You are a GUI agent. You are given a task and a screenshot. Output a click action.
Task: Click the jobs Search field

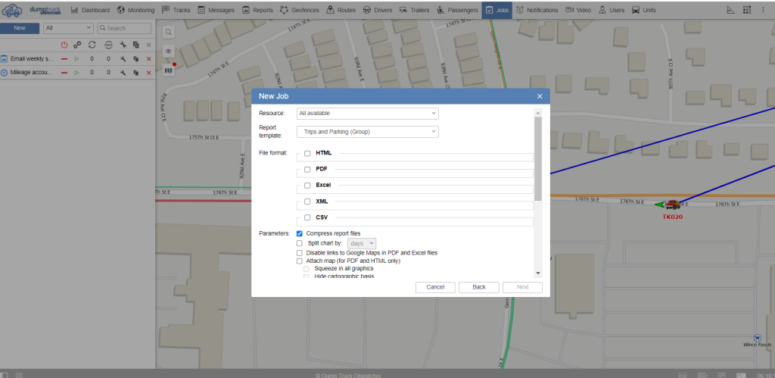tap(125, 28)
